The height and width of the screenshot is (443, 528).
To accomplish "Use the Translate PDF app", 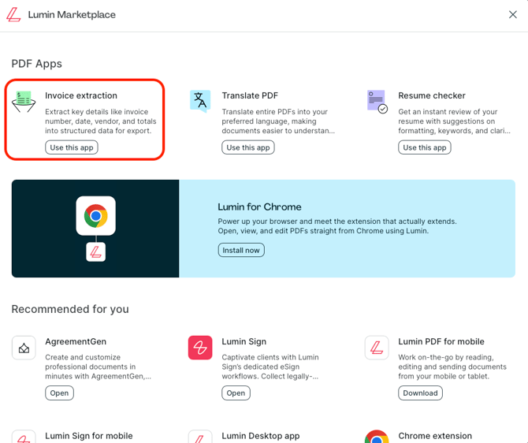I will pos(247,147).
